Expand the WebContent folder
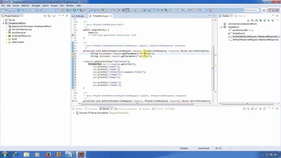Screen dimensions: 281x158 7,42
